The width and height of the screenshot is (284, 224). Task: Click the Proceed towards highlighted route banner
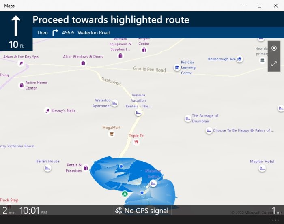tap(111, 19)
